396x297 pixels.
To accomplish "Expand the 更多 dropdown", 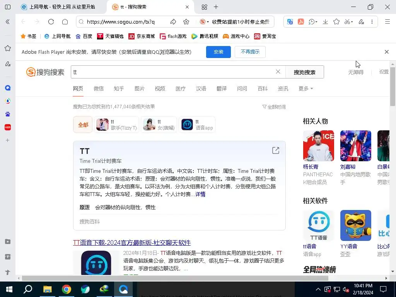I will [x=306, y=89].
